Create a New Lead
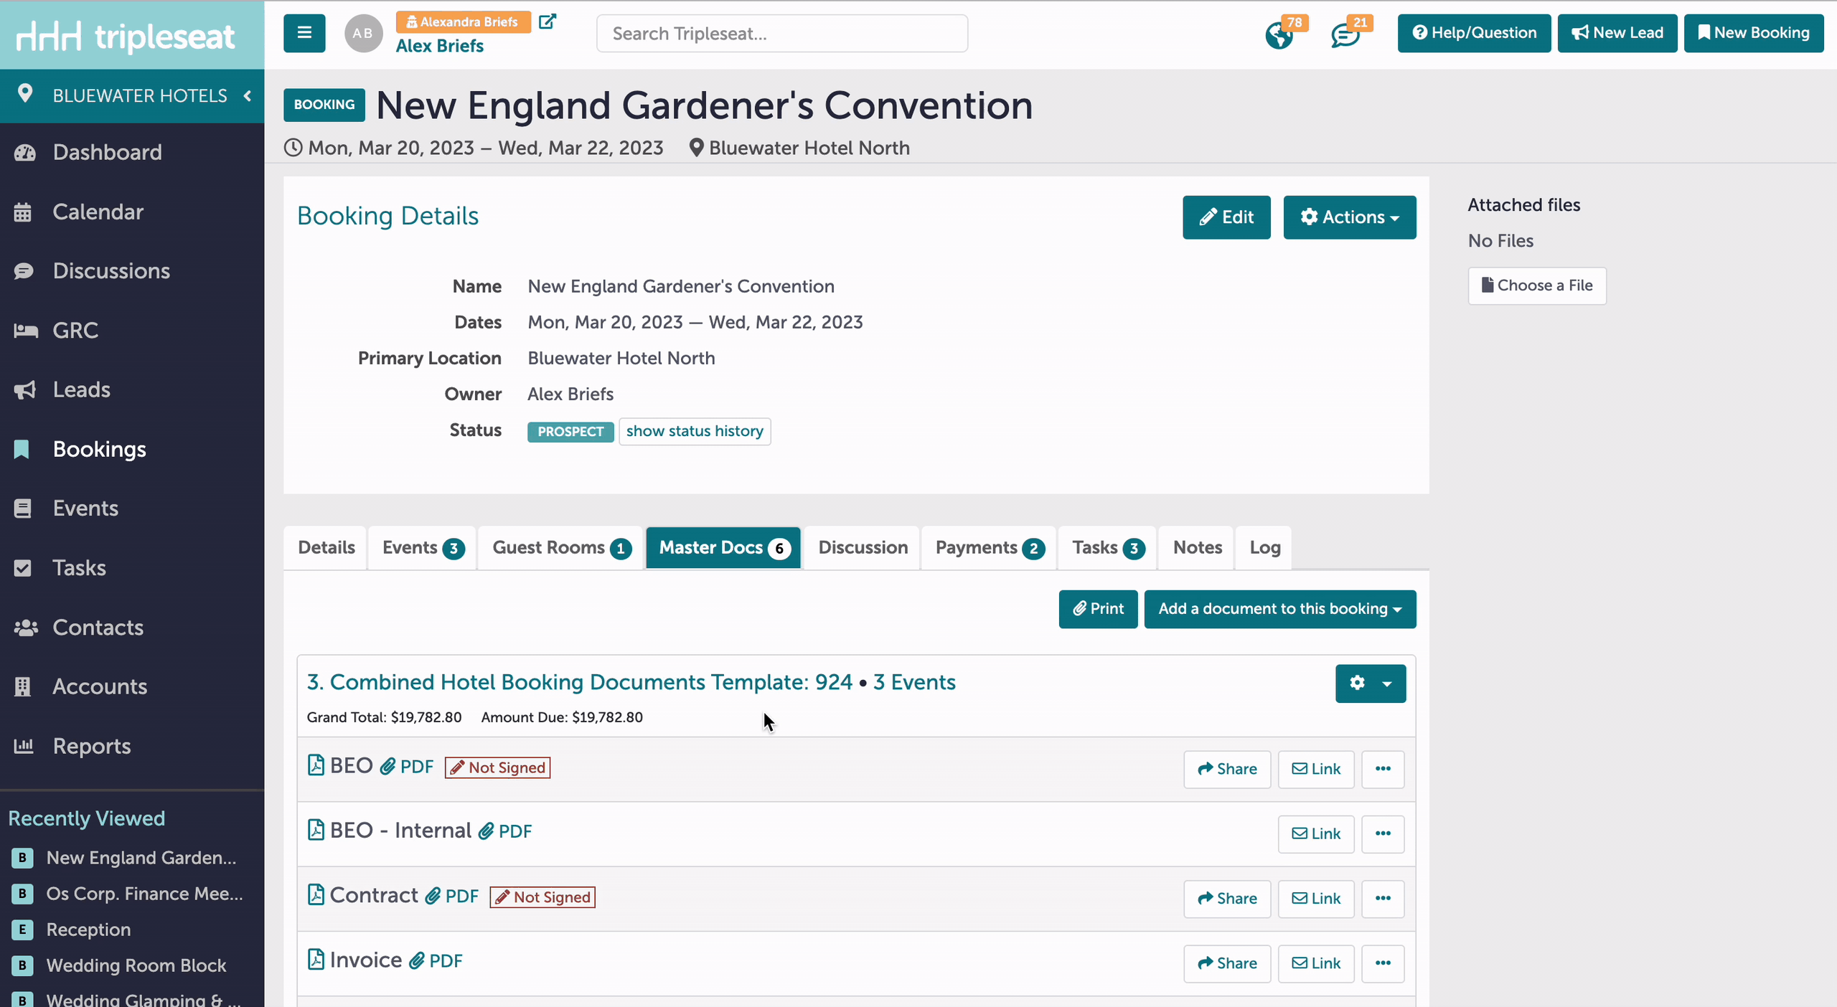The height and width of the screenshot is (1007, 1837). point(1617,33)
